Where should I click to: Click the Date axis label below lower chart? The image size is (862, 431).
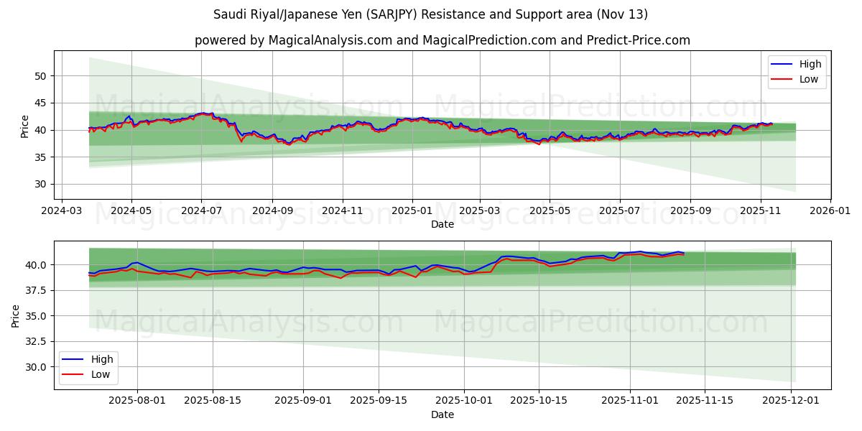tap(444, 414)
